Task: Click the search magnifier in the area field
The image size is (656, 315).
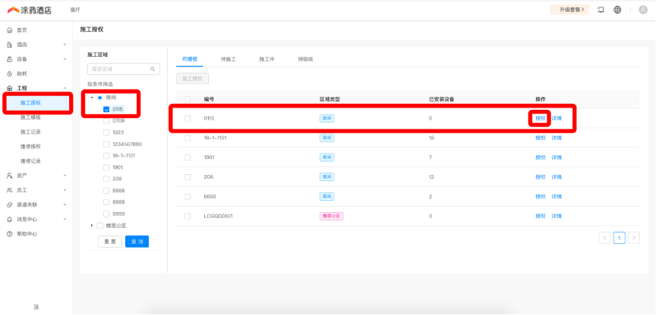Action: click(153, 69)
